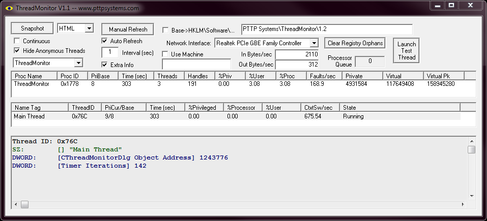
Task: Toggle the Base->HKLM\Software checkbox
Action: click(165, 30)
